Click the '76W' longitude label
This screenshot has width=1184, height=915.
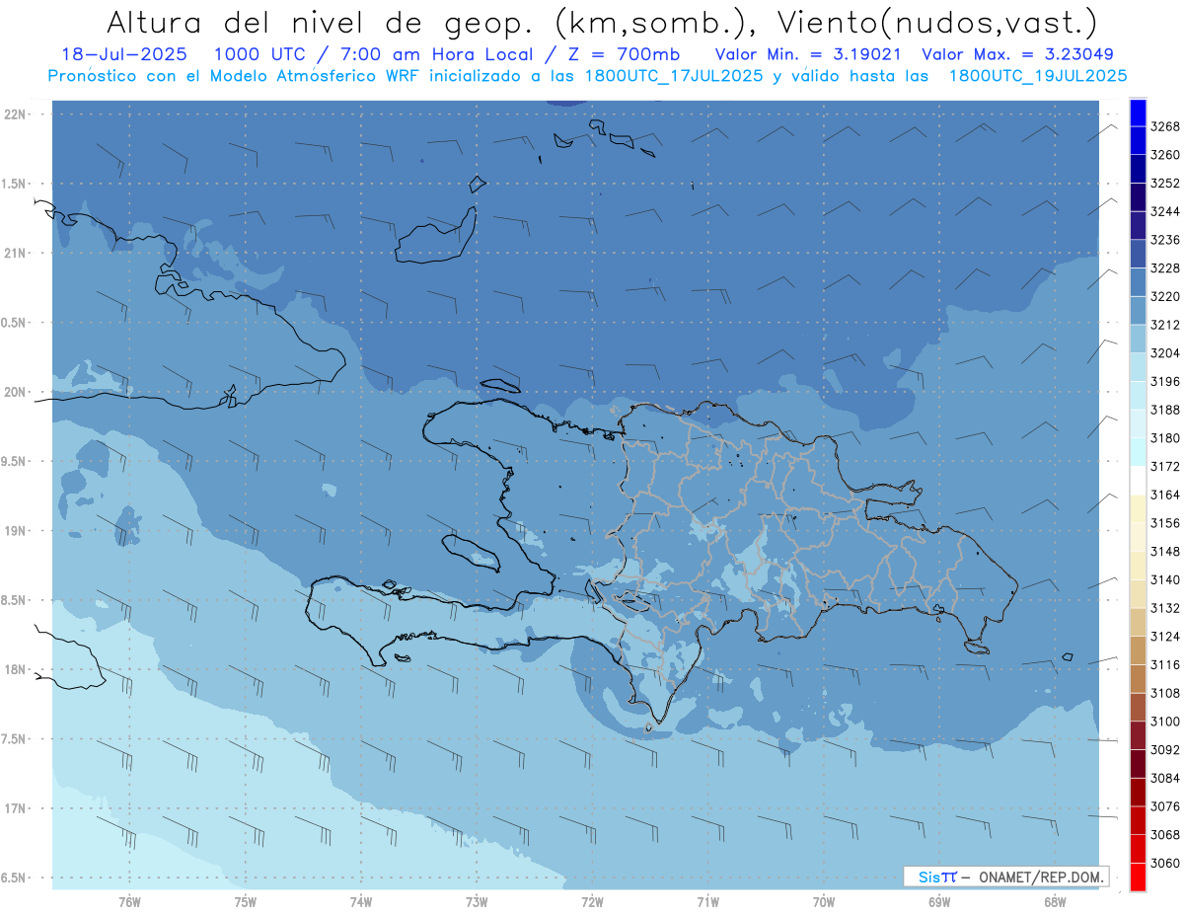pos(129,901)
